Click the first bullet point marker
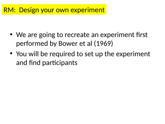165x124 pixels. coord(11,34)
